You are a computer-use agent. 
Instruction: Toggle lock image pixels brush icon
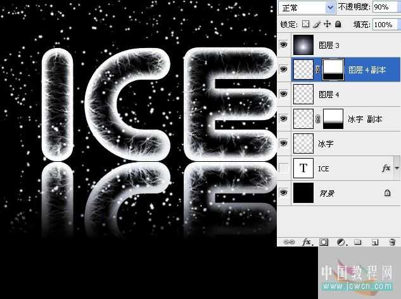(317, 24)
